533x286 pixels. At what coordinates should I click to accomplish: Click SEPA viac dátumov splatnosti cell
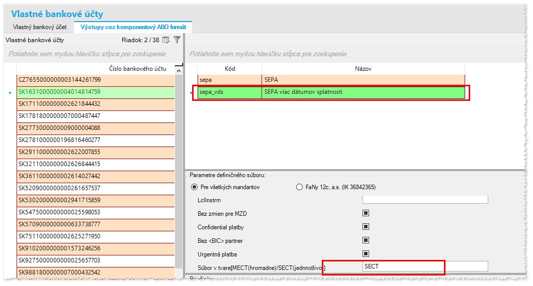363,92
